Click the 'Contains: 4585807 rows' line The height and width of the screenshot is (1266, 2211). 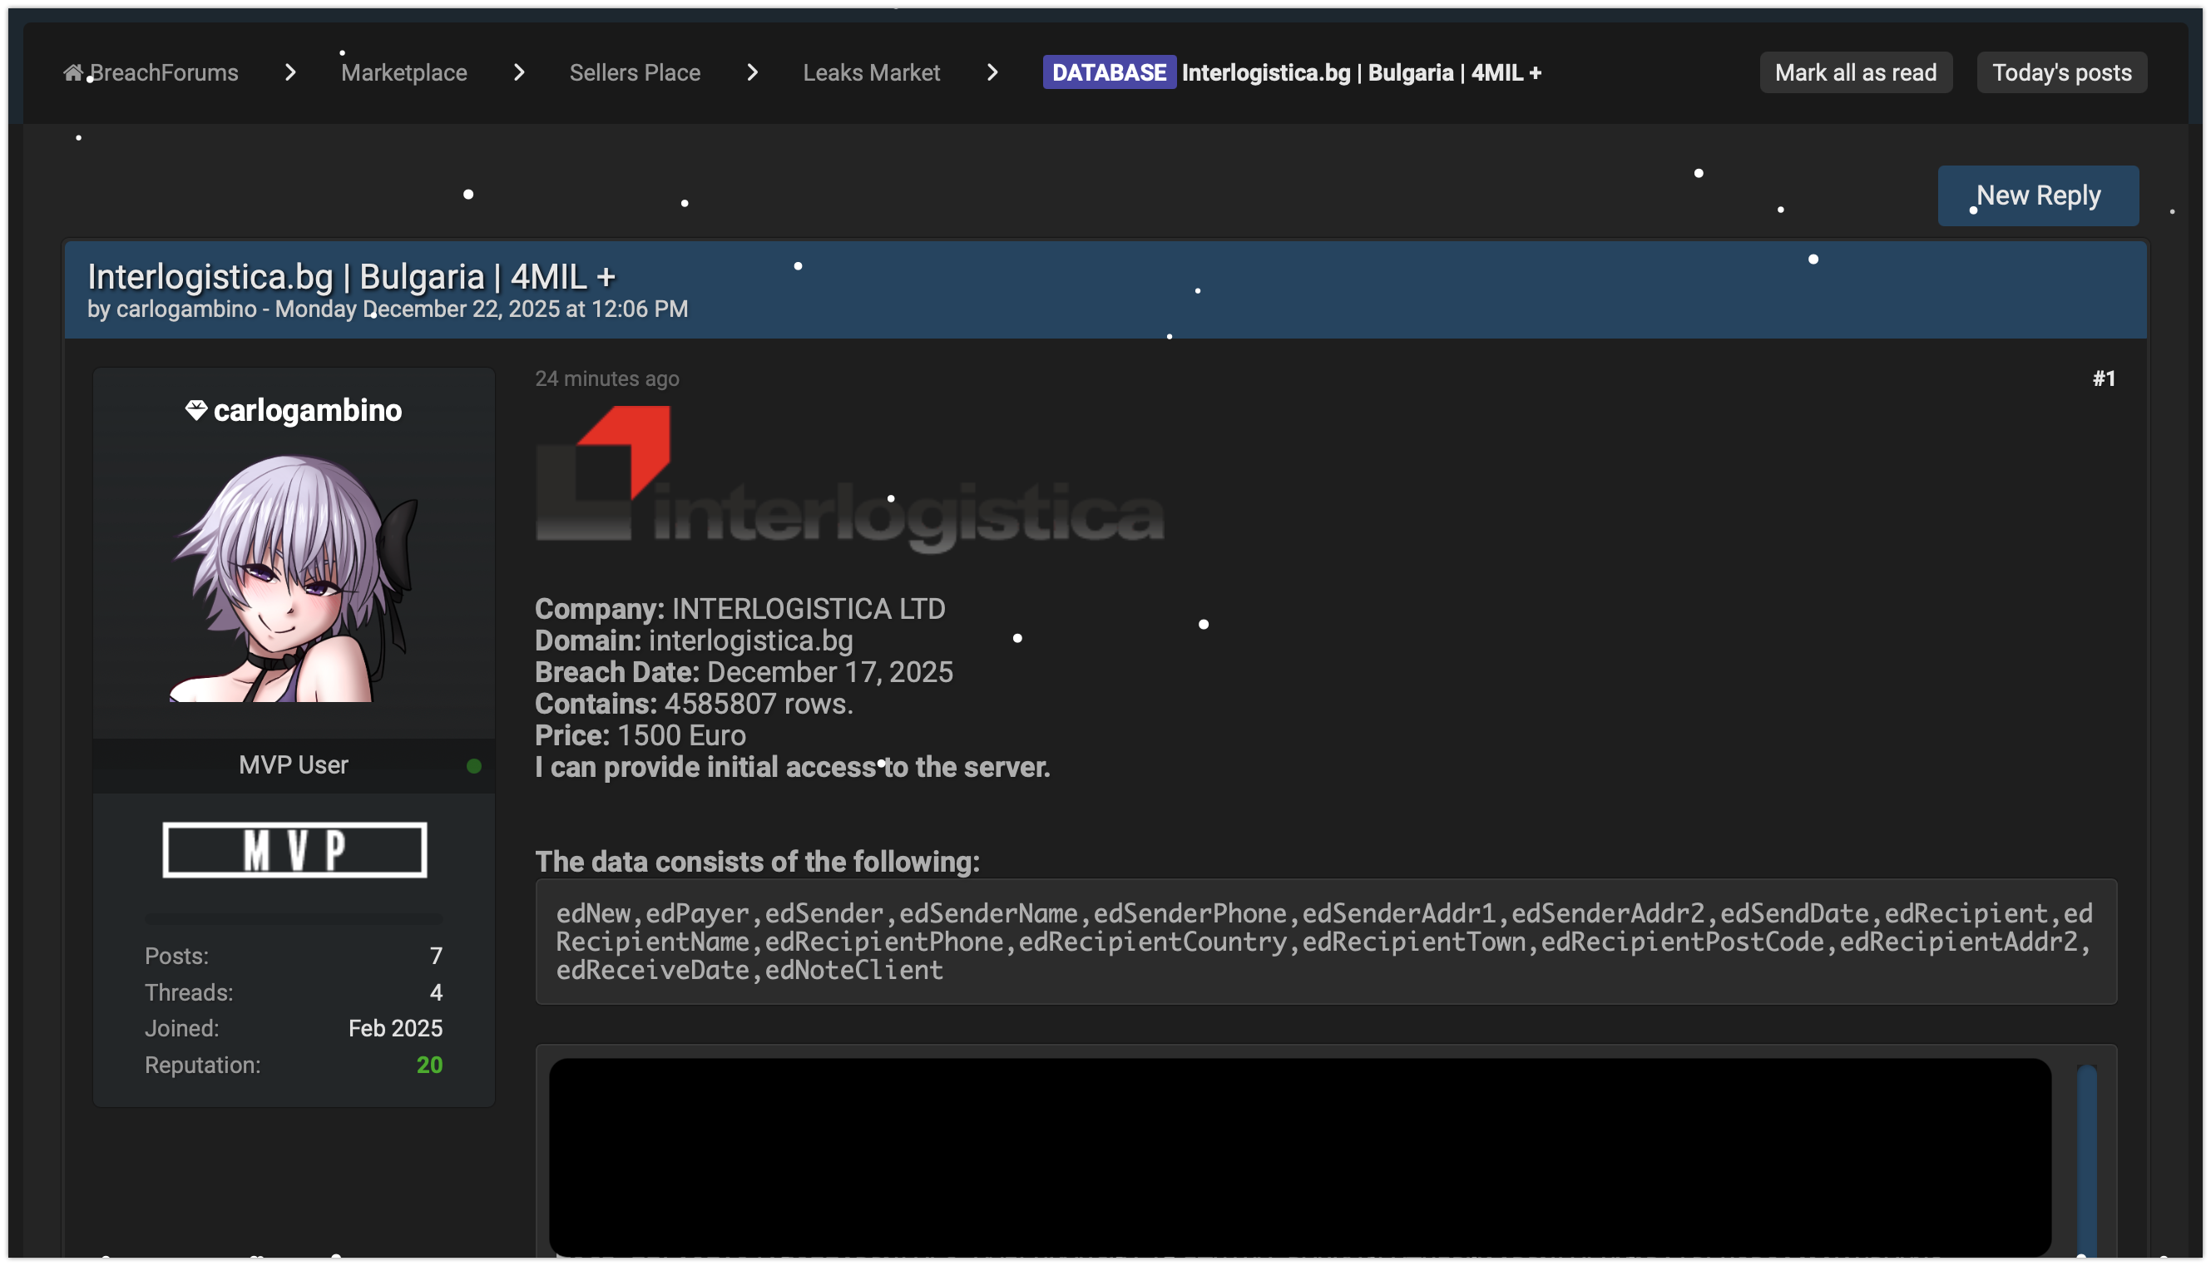click(694, 705)
